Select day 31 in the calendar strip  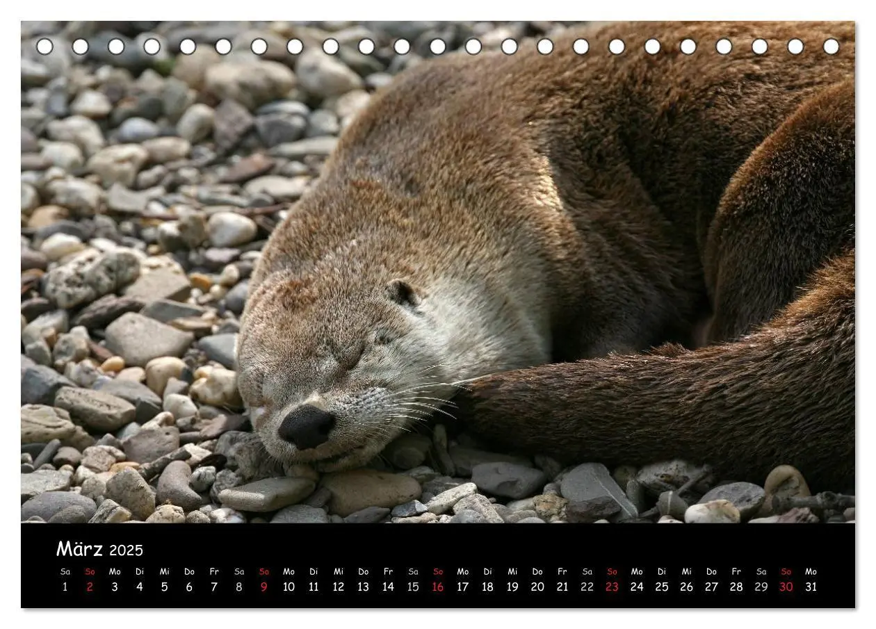coord(811,587)
